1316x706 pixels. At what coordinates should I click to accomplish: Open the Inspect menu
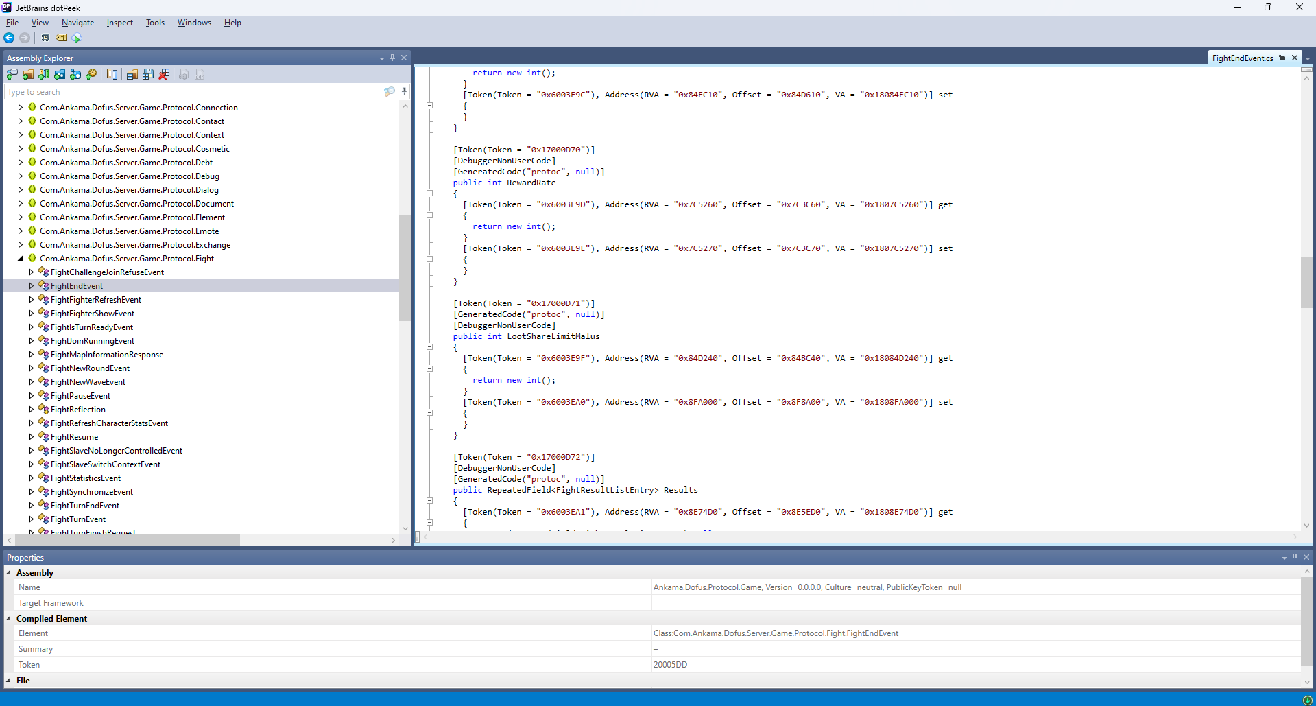click(119, 23)
